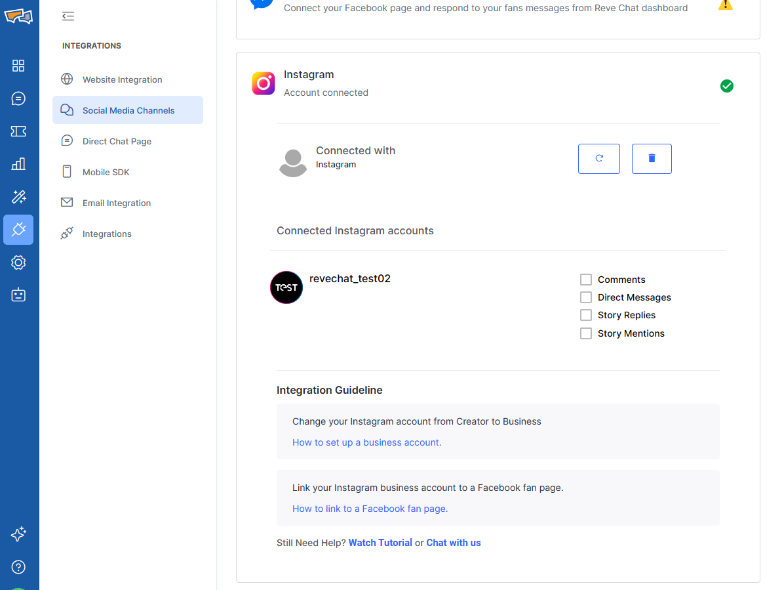Screen dimensions: 782x590
Task: Open 'How to set up a business account' link
Action: point(366,442)
